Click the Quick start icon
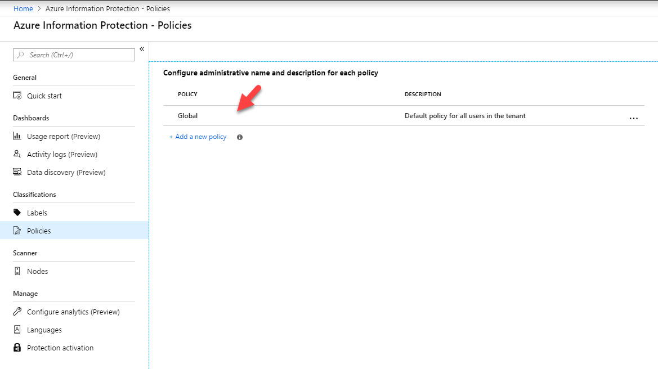 tap(17, 96)
